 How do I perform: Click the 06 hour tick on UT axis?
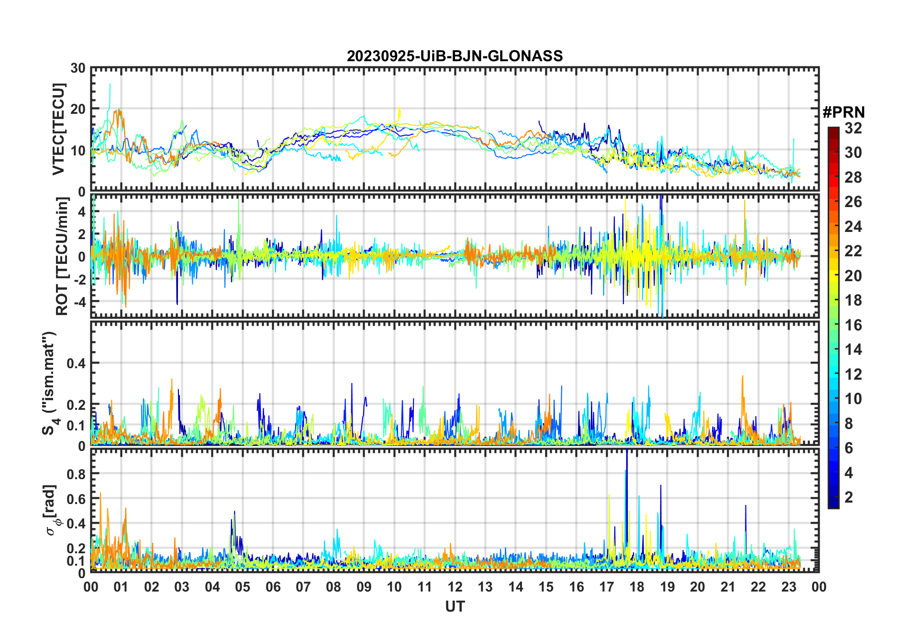pyautogui.click(x=273, y=587)
